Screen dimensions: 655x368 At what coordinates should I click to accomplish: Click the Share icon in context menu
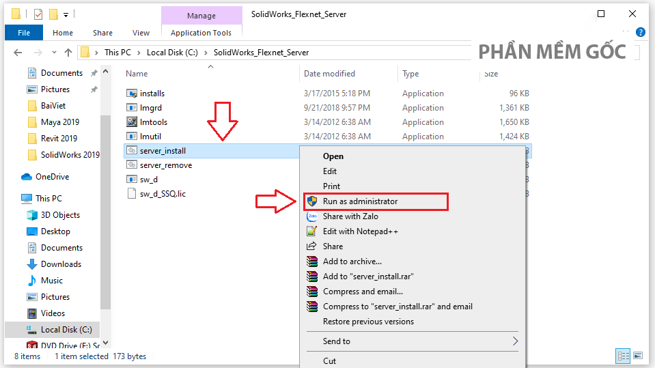(311, 246)
